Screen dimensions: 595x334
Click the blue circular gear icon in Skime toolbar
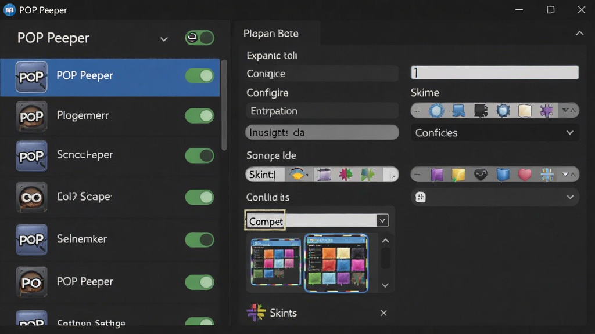(x=436, y=111)
